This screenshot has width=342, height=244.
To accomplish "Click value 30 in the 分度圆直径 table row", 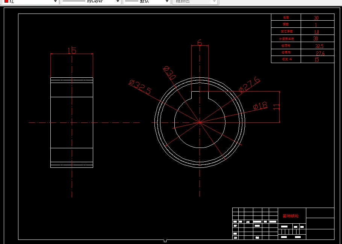I will pos(316,39).
